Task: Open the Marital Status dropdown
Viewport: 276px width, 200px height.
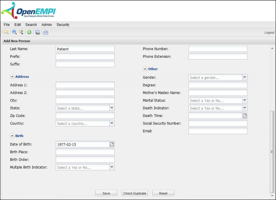Action: point(245,100)
